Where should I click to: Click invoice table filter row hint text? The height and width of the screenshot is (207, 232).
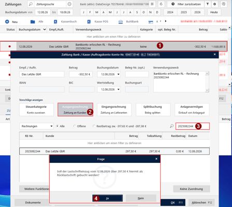tap(114, 143)
